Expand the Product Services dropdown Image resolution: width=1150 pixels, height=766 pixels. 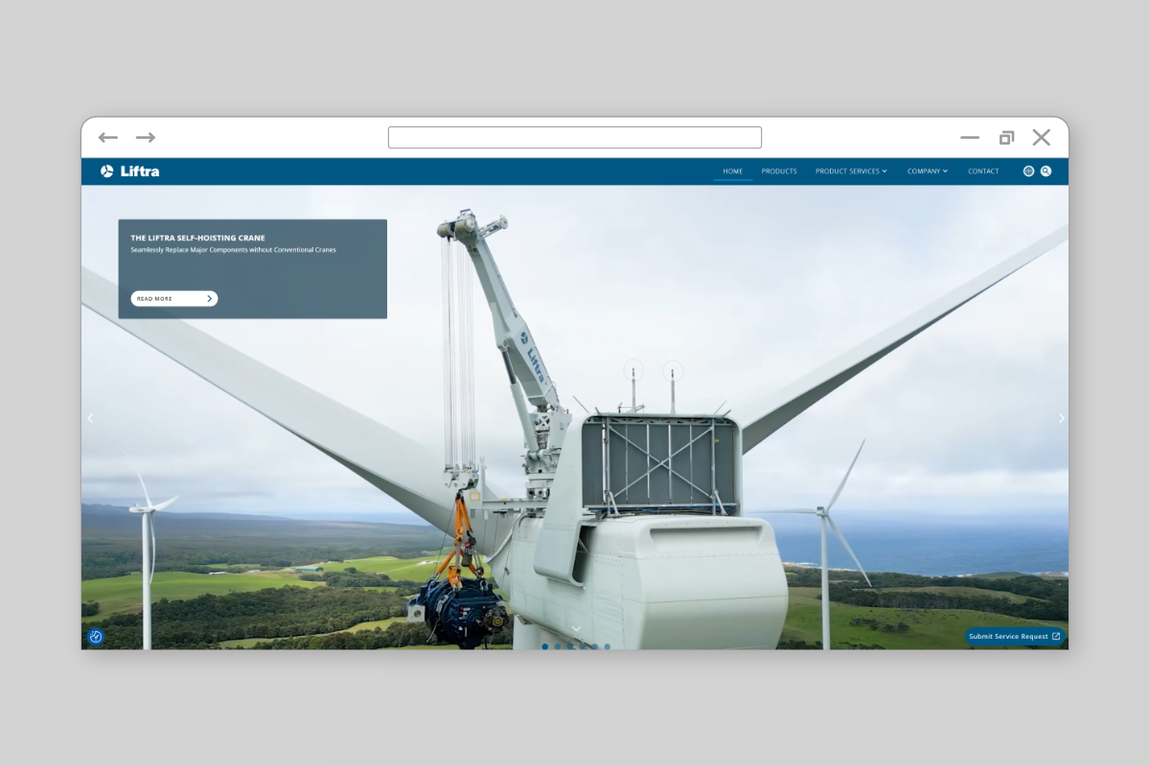[851, 171]
